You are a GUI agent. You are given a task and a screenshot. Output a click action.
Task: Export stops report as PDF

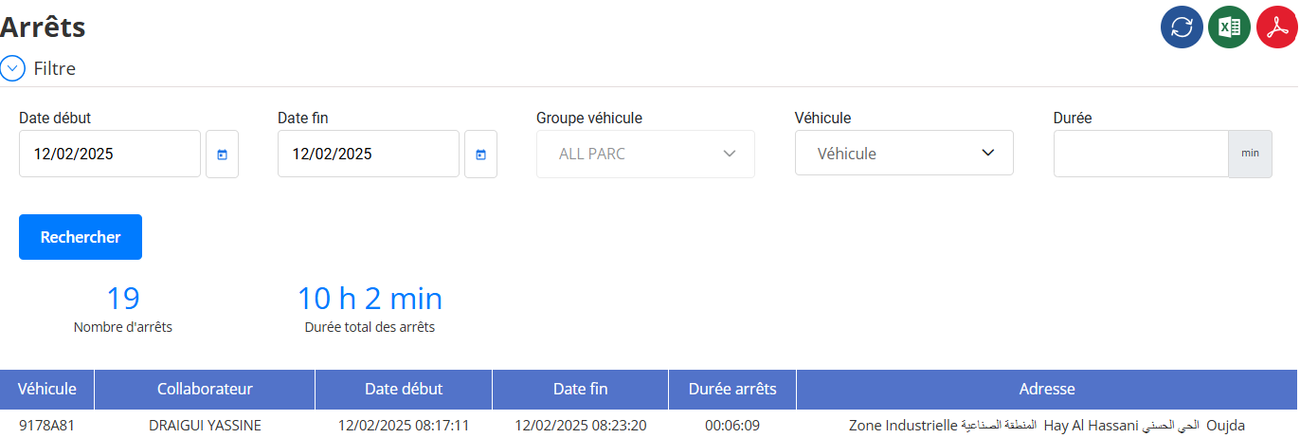pyautogui.click(x=1277, y=27)
